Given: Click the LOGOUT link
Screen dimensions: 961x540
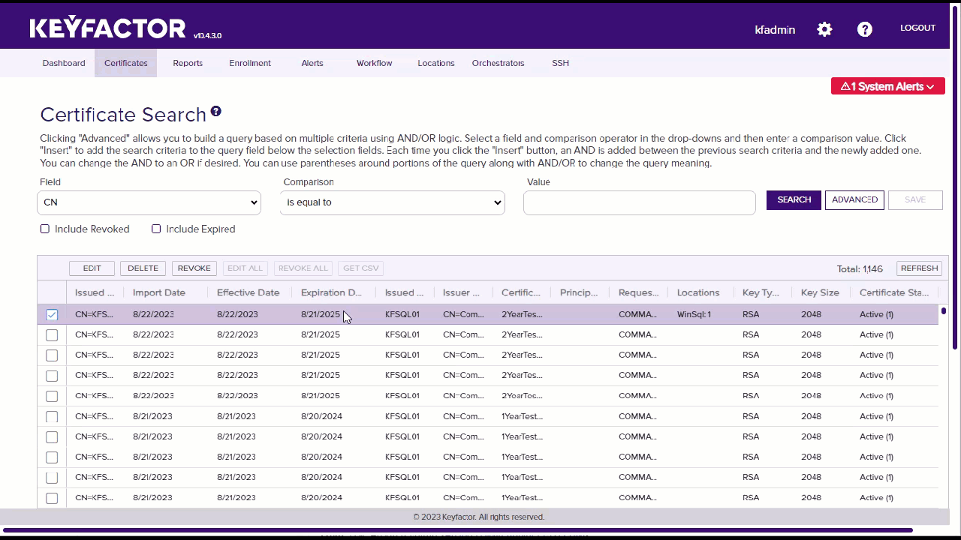Looking at the screenshot, I should click(x=917, y=28).
